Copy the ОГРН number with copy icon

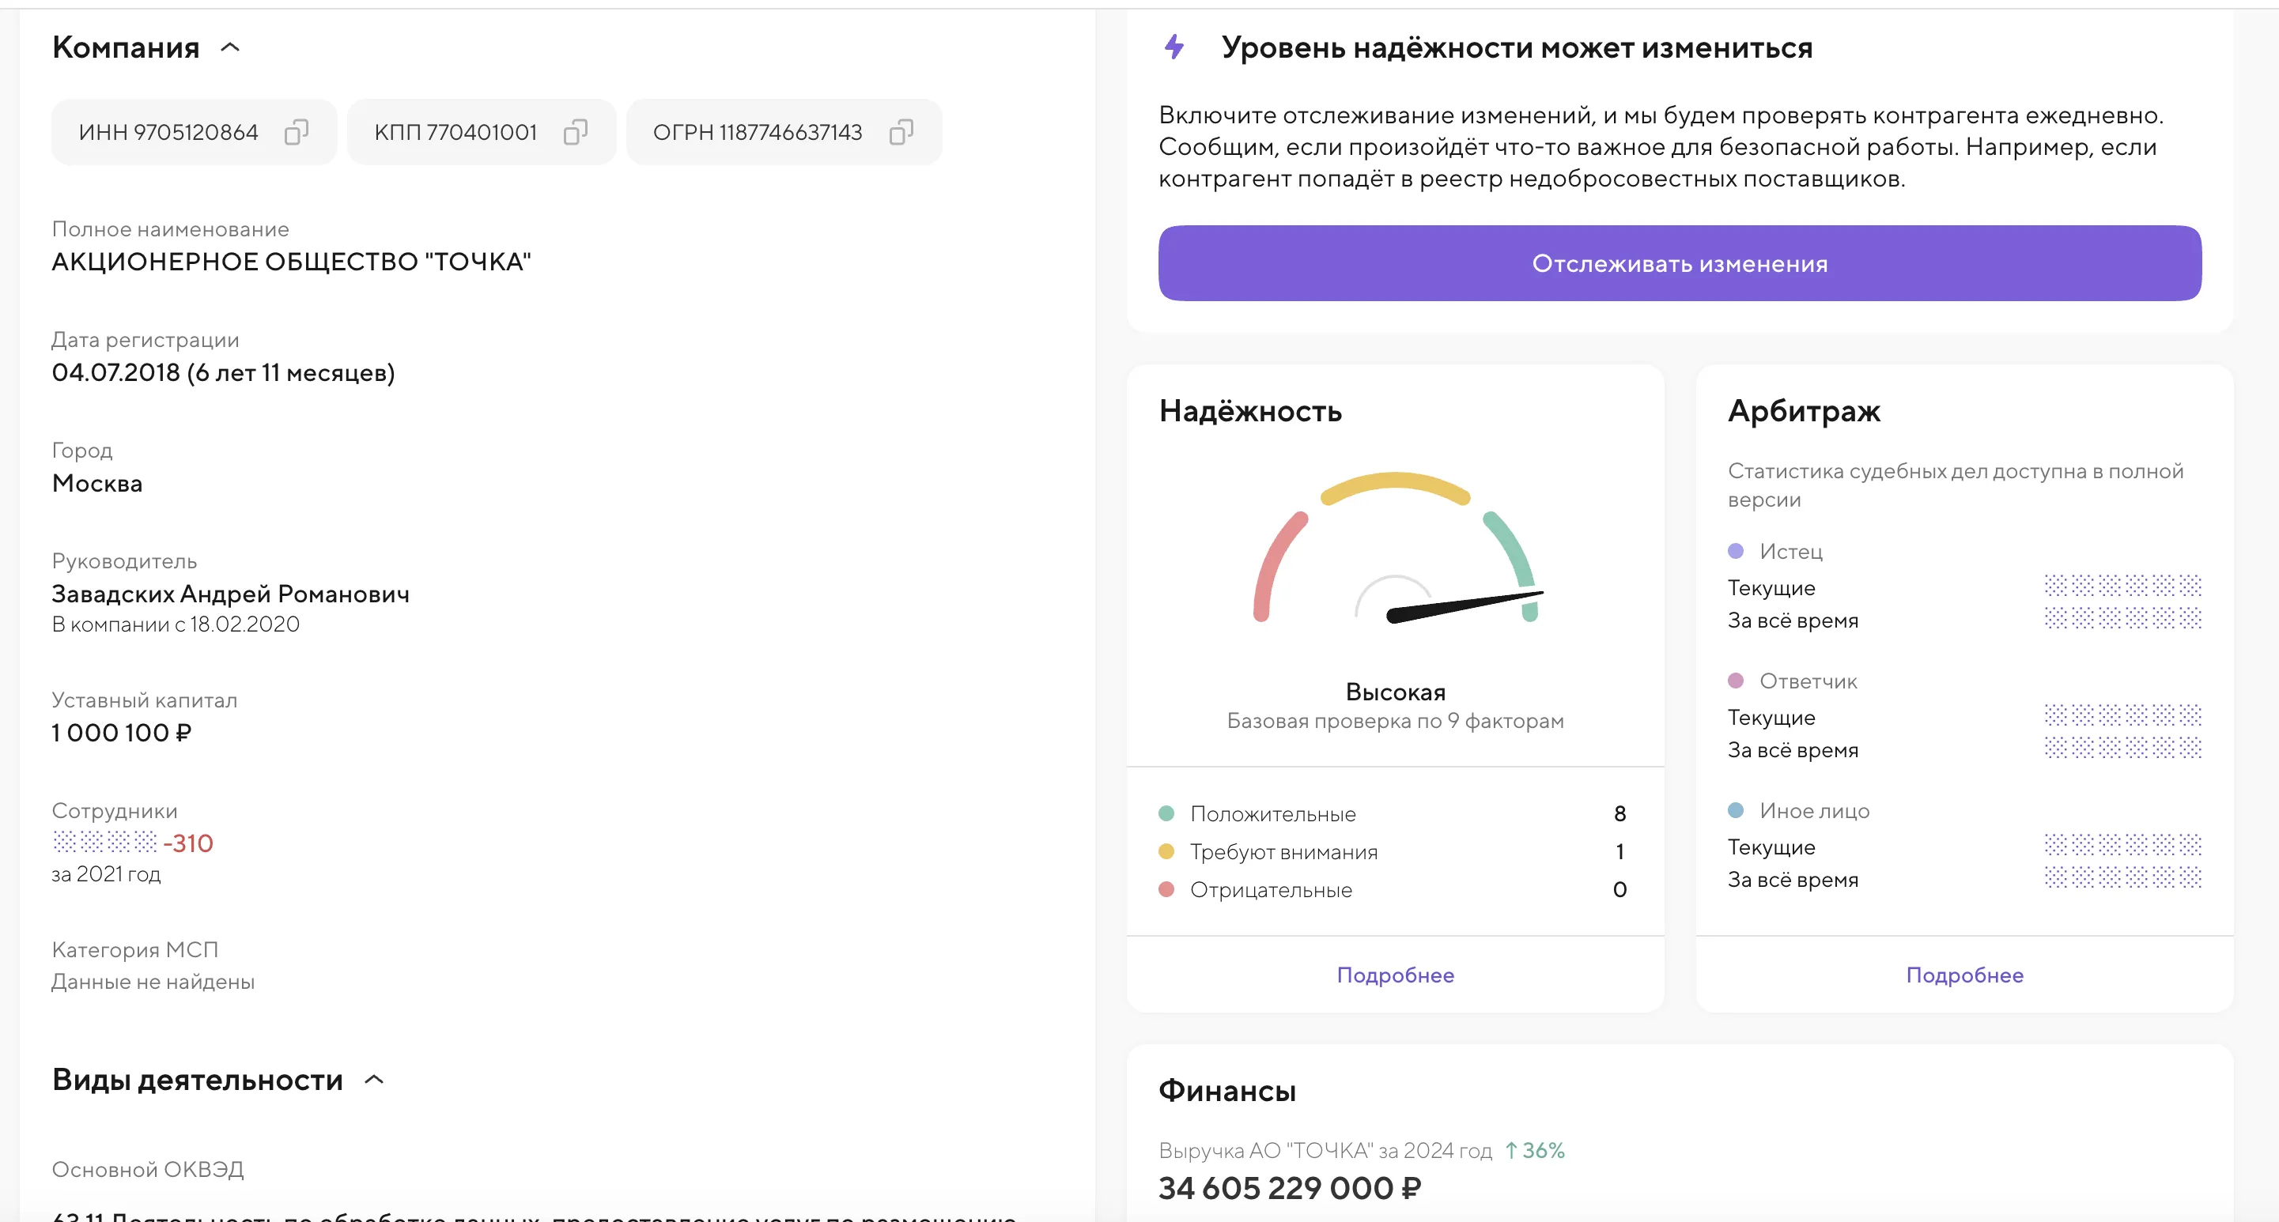pos(901,132)
